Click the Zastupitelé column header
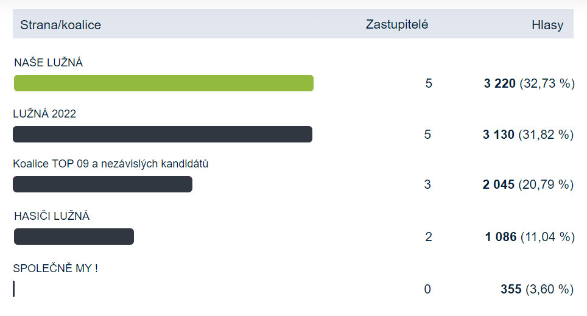This screenshot has width=587, height=316. (397, 24)
